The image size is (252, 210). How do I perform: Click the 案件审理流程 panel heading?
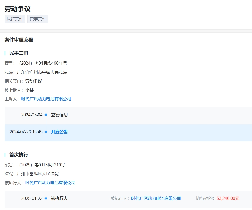(19, 40)
